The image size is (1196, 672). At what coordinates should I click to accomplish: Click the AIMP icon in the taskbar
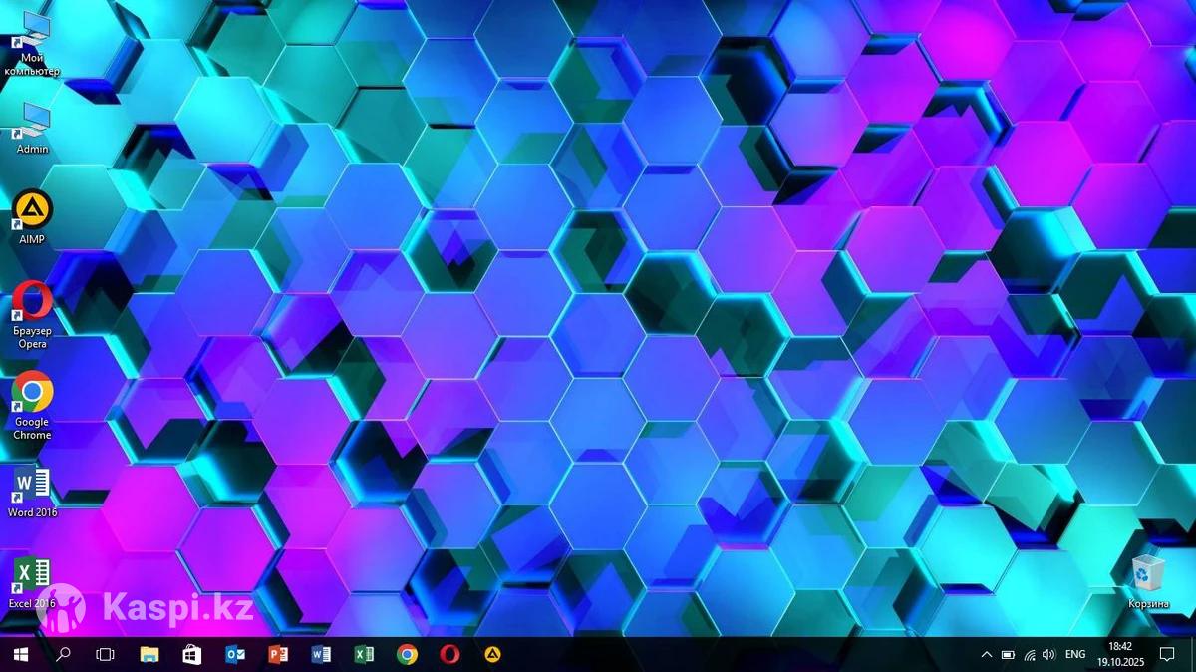tap(492, 654)
